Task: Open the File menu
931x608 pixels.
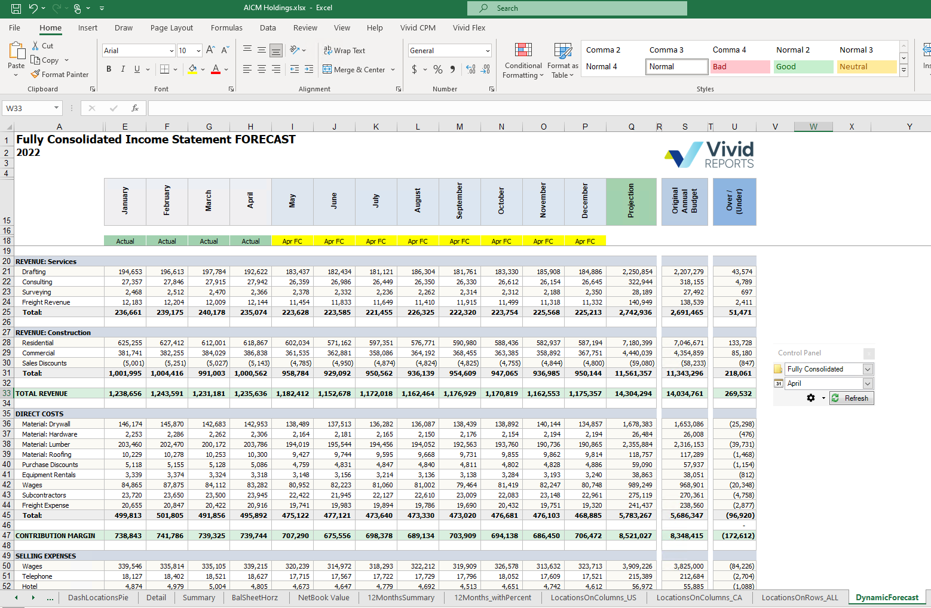Action: (x=14, y=27)
